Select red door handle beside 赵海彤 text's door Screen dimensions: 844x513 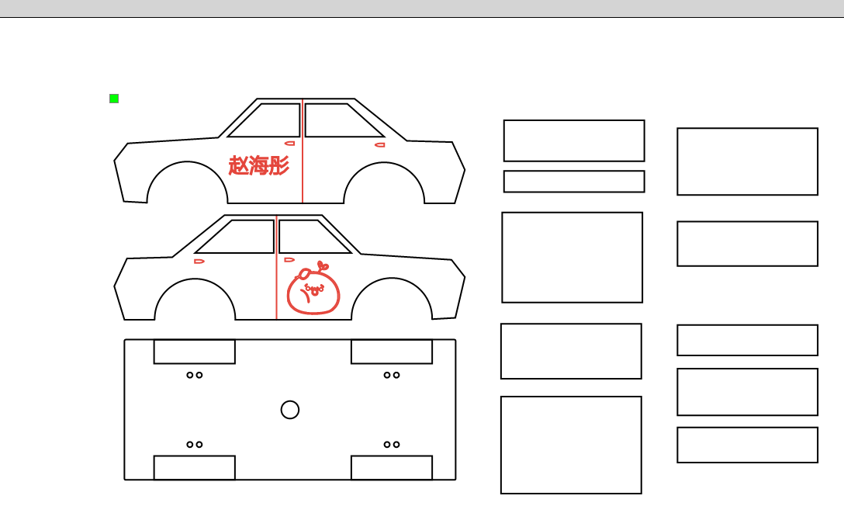289,143
